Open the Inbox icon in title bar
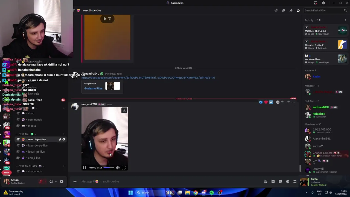Image resolution: width=350 pixels, height=197 pixels. click(316, 3)
